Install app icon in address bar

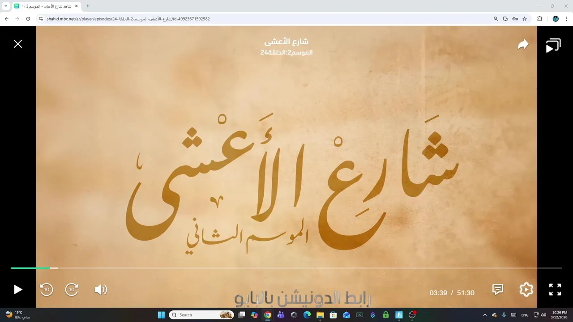(505, 19)
